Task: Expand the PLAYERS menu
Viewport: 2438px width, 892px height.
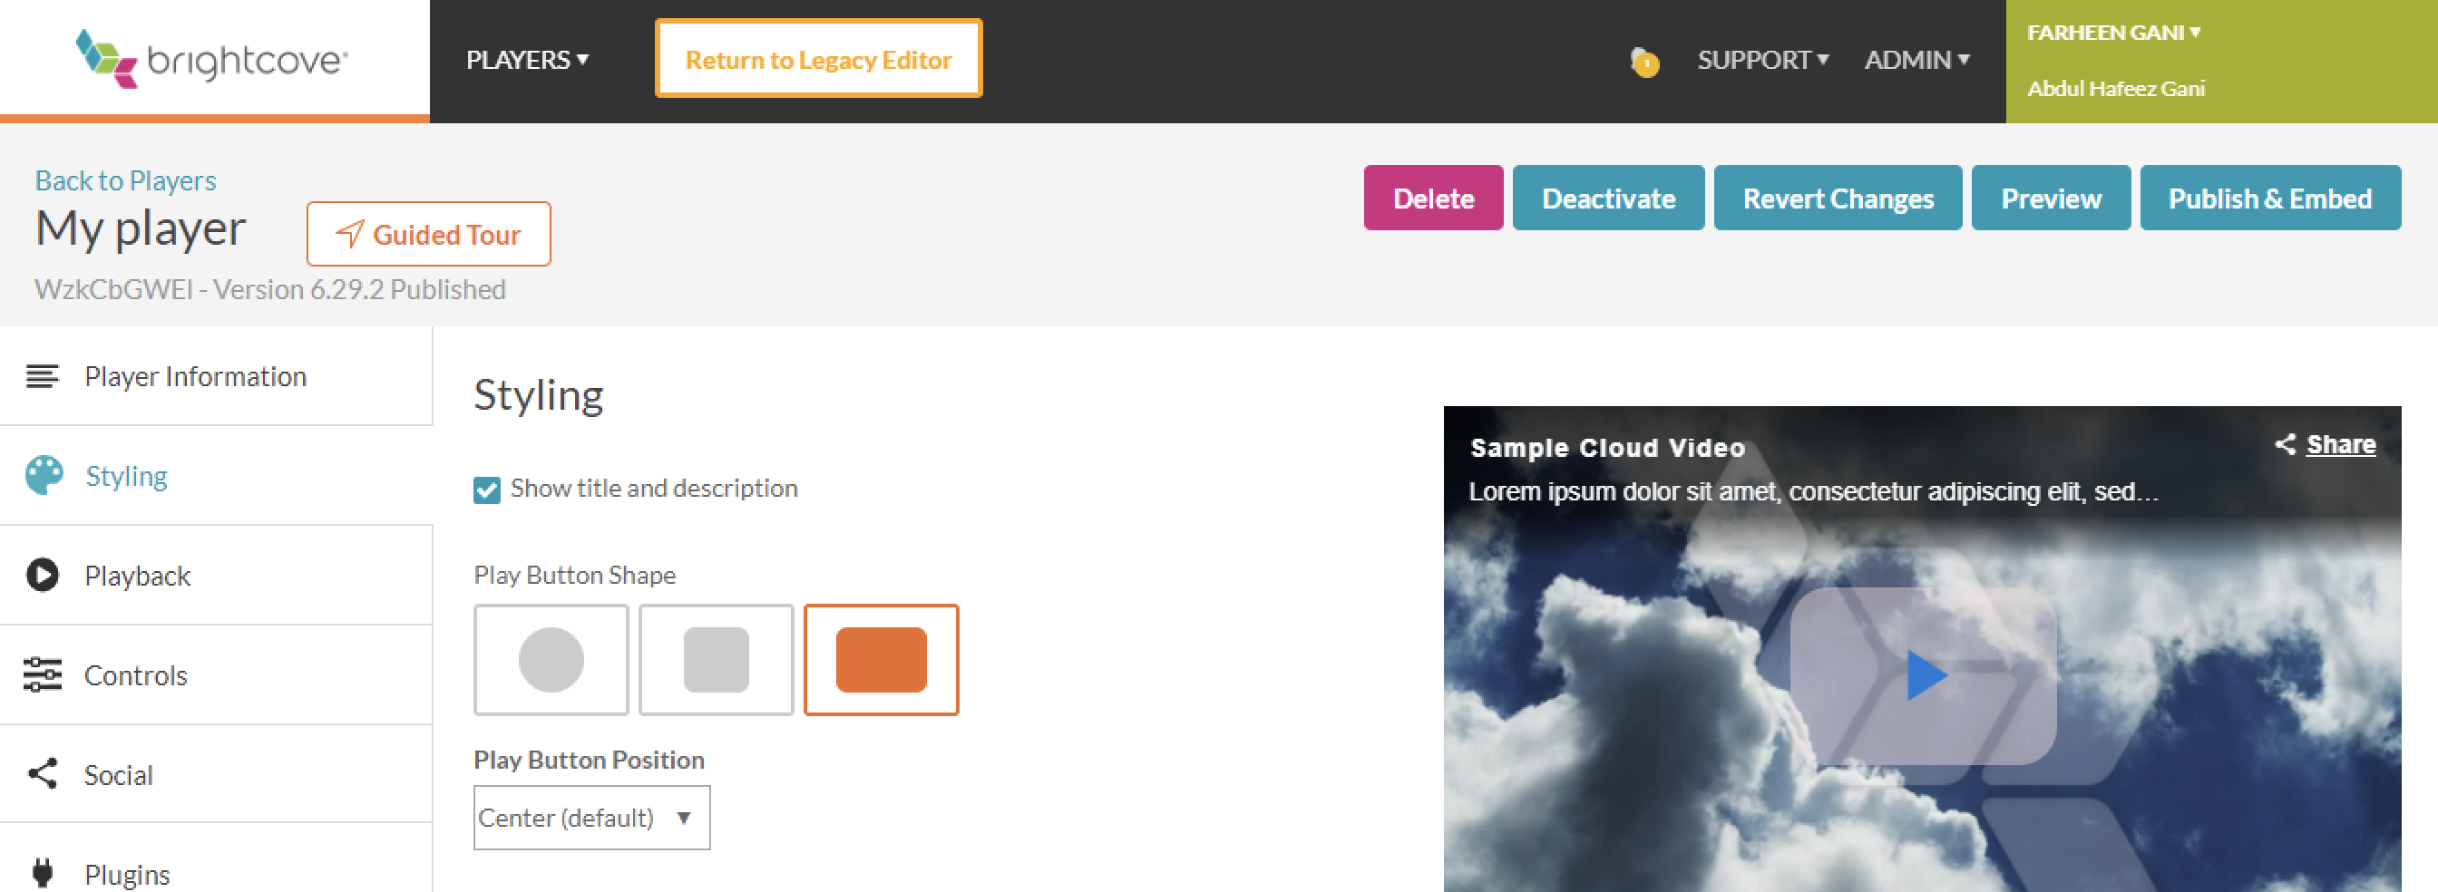Action: 526,61
